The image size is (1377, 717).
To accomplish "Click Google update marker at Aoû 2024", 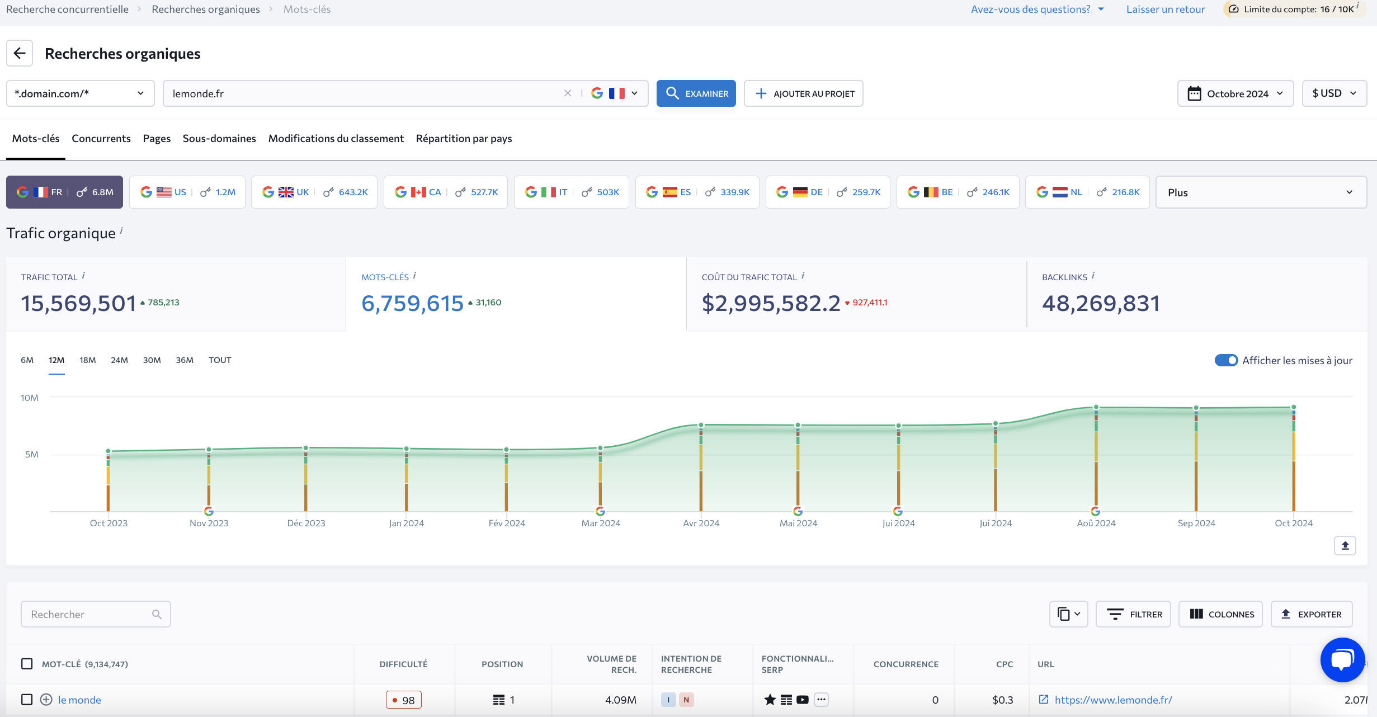I will point(1096,511).
